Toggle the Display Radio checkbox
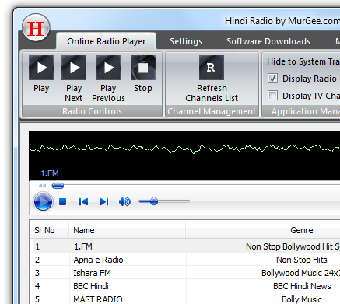This screenshot has height=304, width=340. (272, 79)
